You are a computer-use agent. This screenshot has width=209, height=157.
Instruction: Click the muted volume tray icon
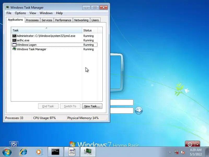pos(182,152)
